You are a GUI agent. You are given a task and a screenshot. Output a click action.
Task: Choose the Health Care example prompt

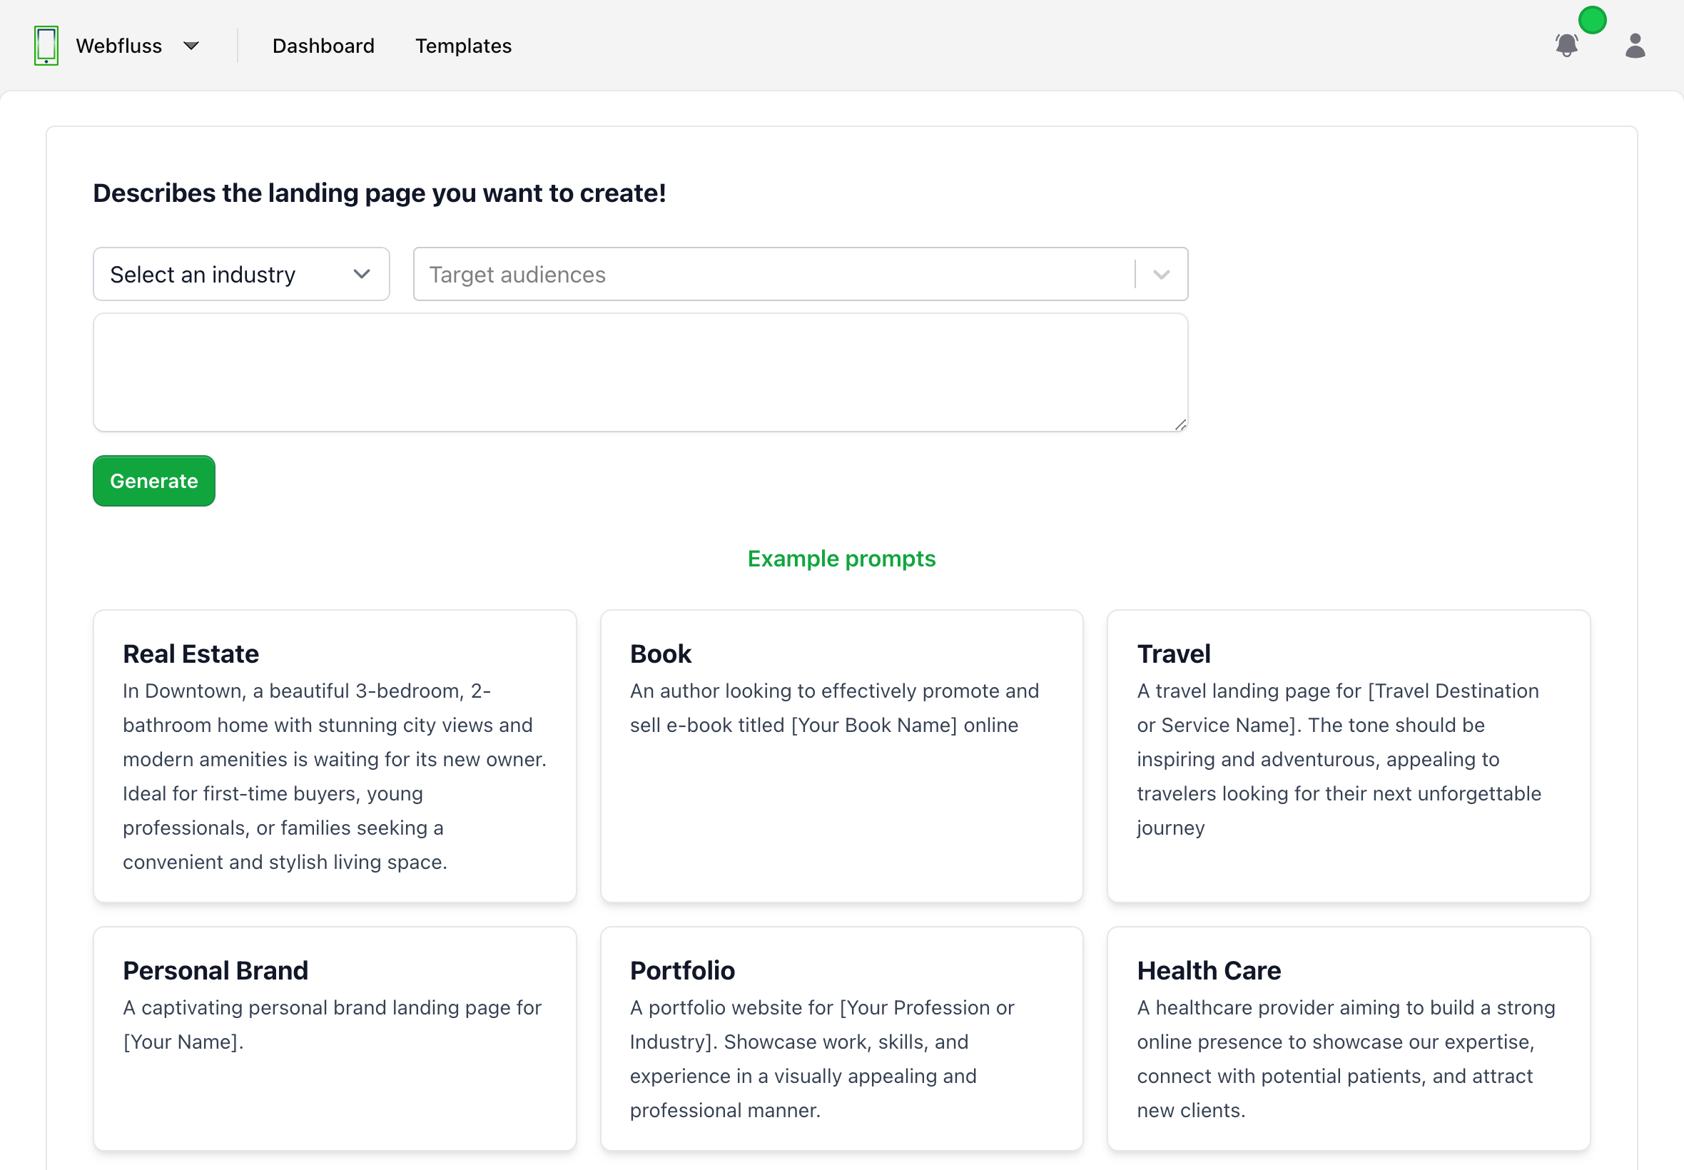(1347, 1038)
